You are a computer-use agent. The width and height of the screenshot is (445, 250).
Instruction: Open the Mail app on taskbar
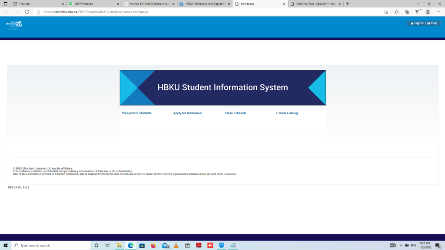(165, 246)
